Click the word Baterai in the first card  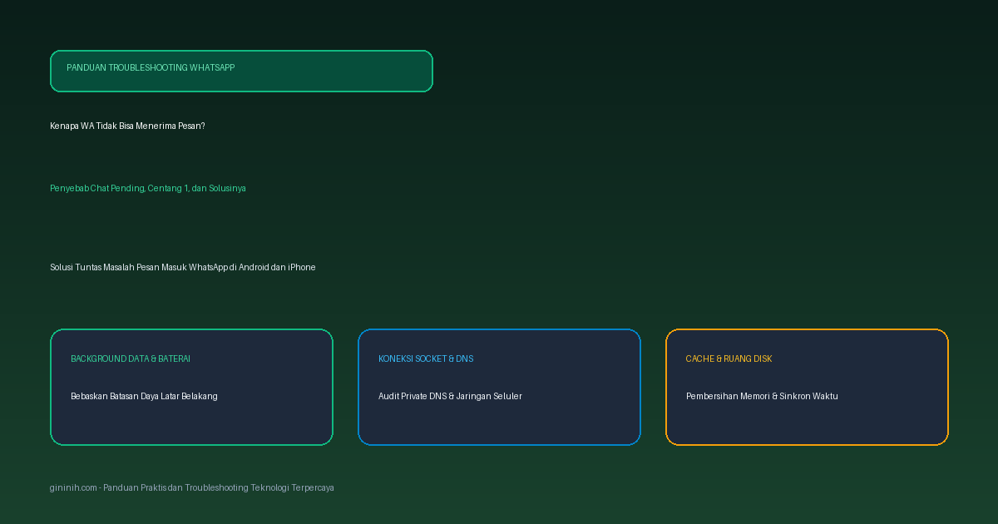pos(175,358)
